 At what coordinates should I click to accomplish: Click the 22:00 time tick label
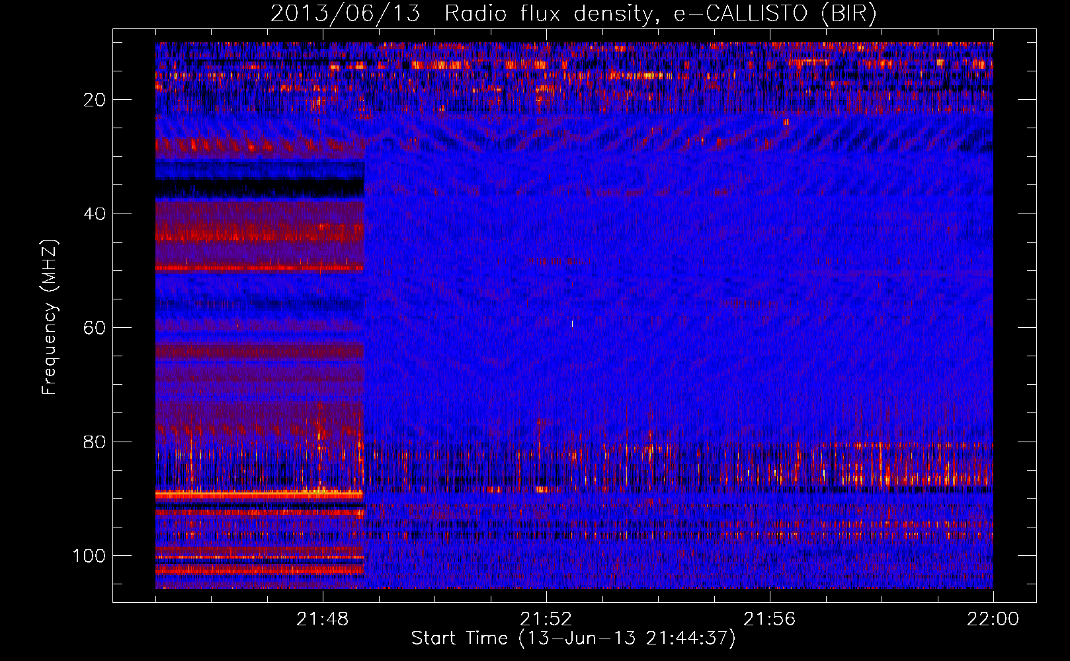(x=993, y=619)
